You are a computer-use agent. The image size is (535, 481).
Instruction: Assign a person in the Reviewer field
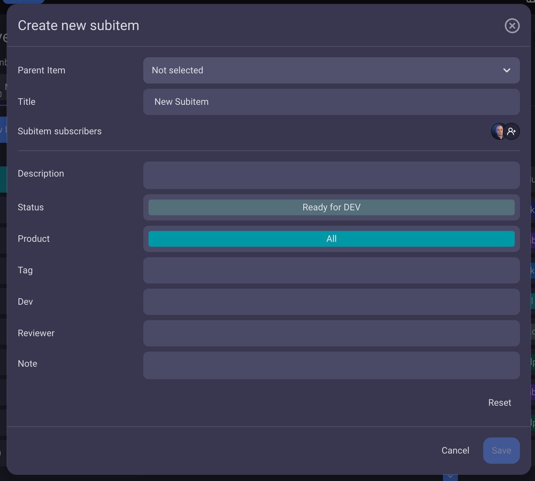click(331, 333)
